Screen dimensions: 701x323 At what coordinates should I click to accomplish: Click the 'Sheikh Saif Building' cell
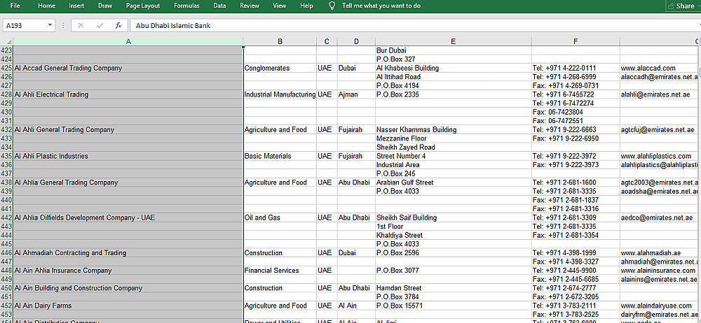(454, 217)
